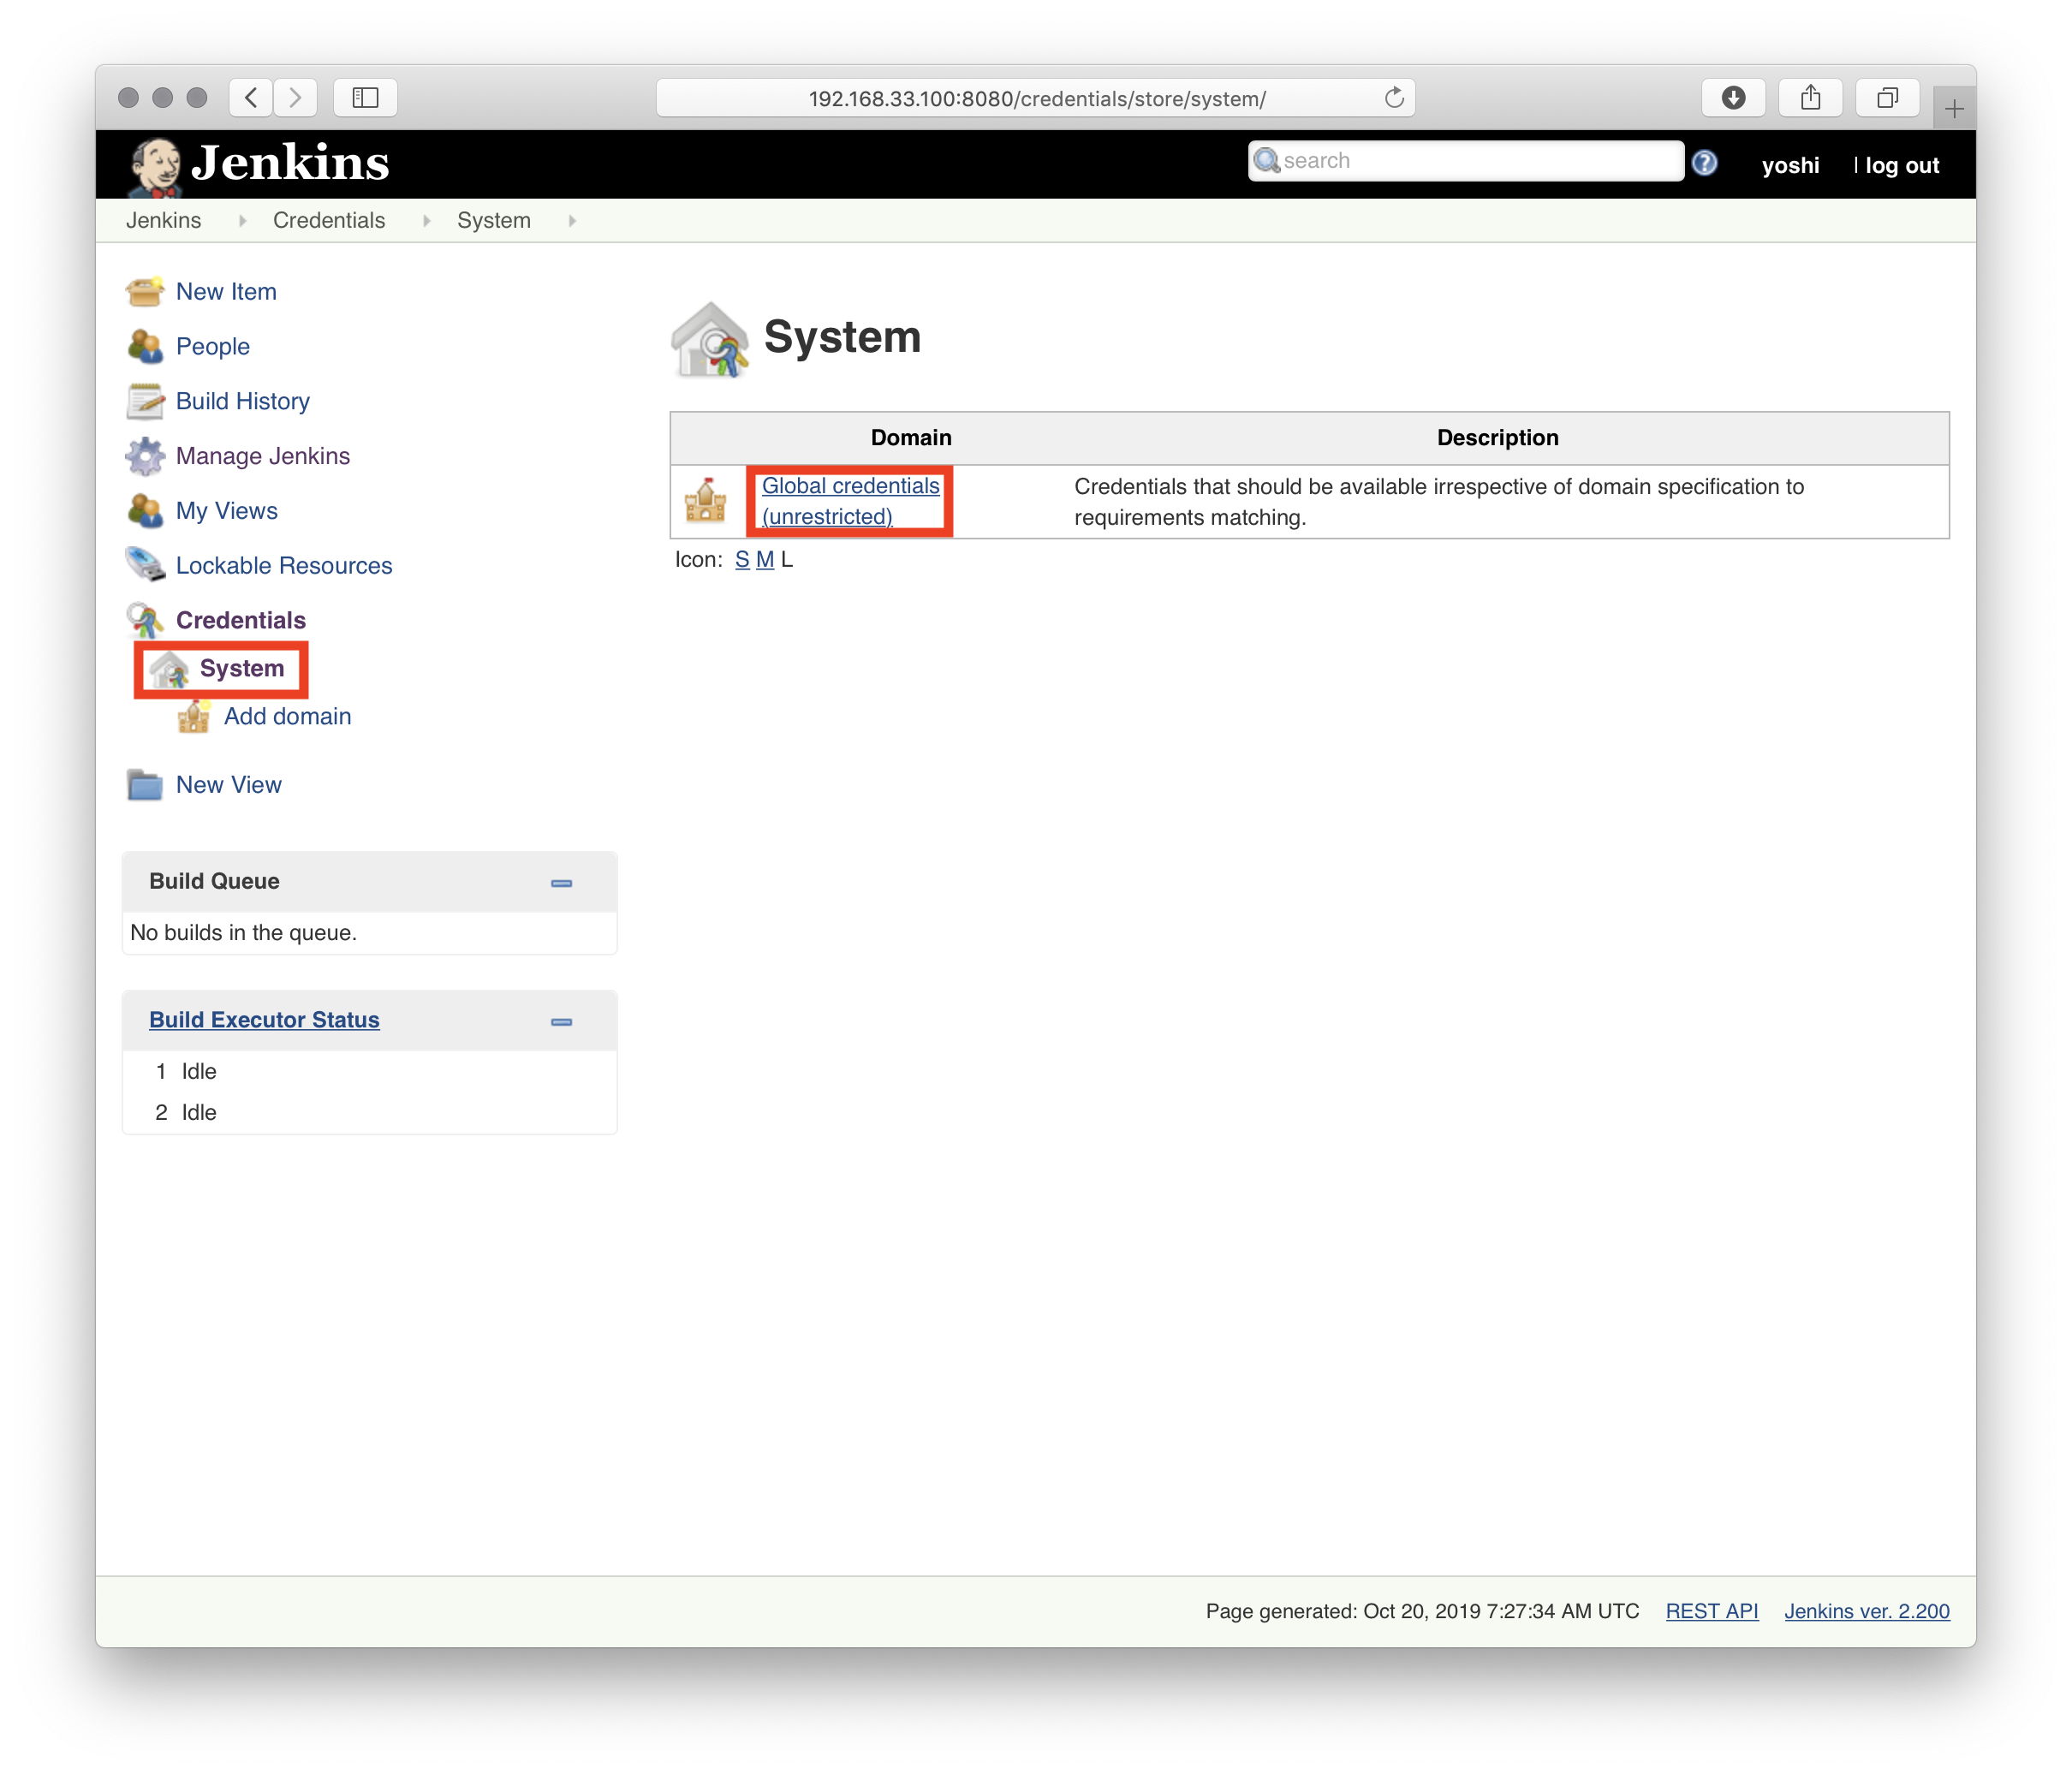This screenshot has width=2072, height=1774.
Task: Toggle the browser sidebar button
Action: pyautogui.click(x=365, y=98)
